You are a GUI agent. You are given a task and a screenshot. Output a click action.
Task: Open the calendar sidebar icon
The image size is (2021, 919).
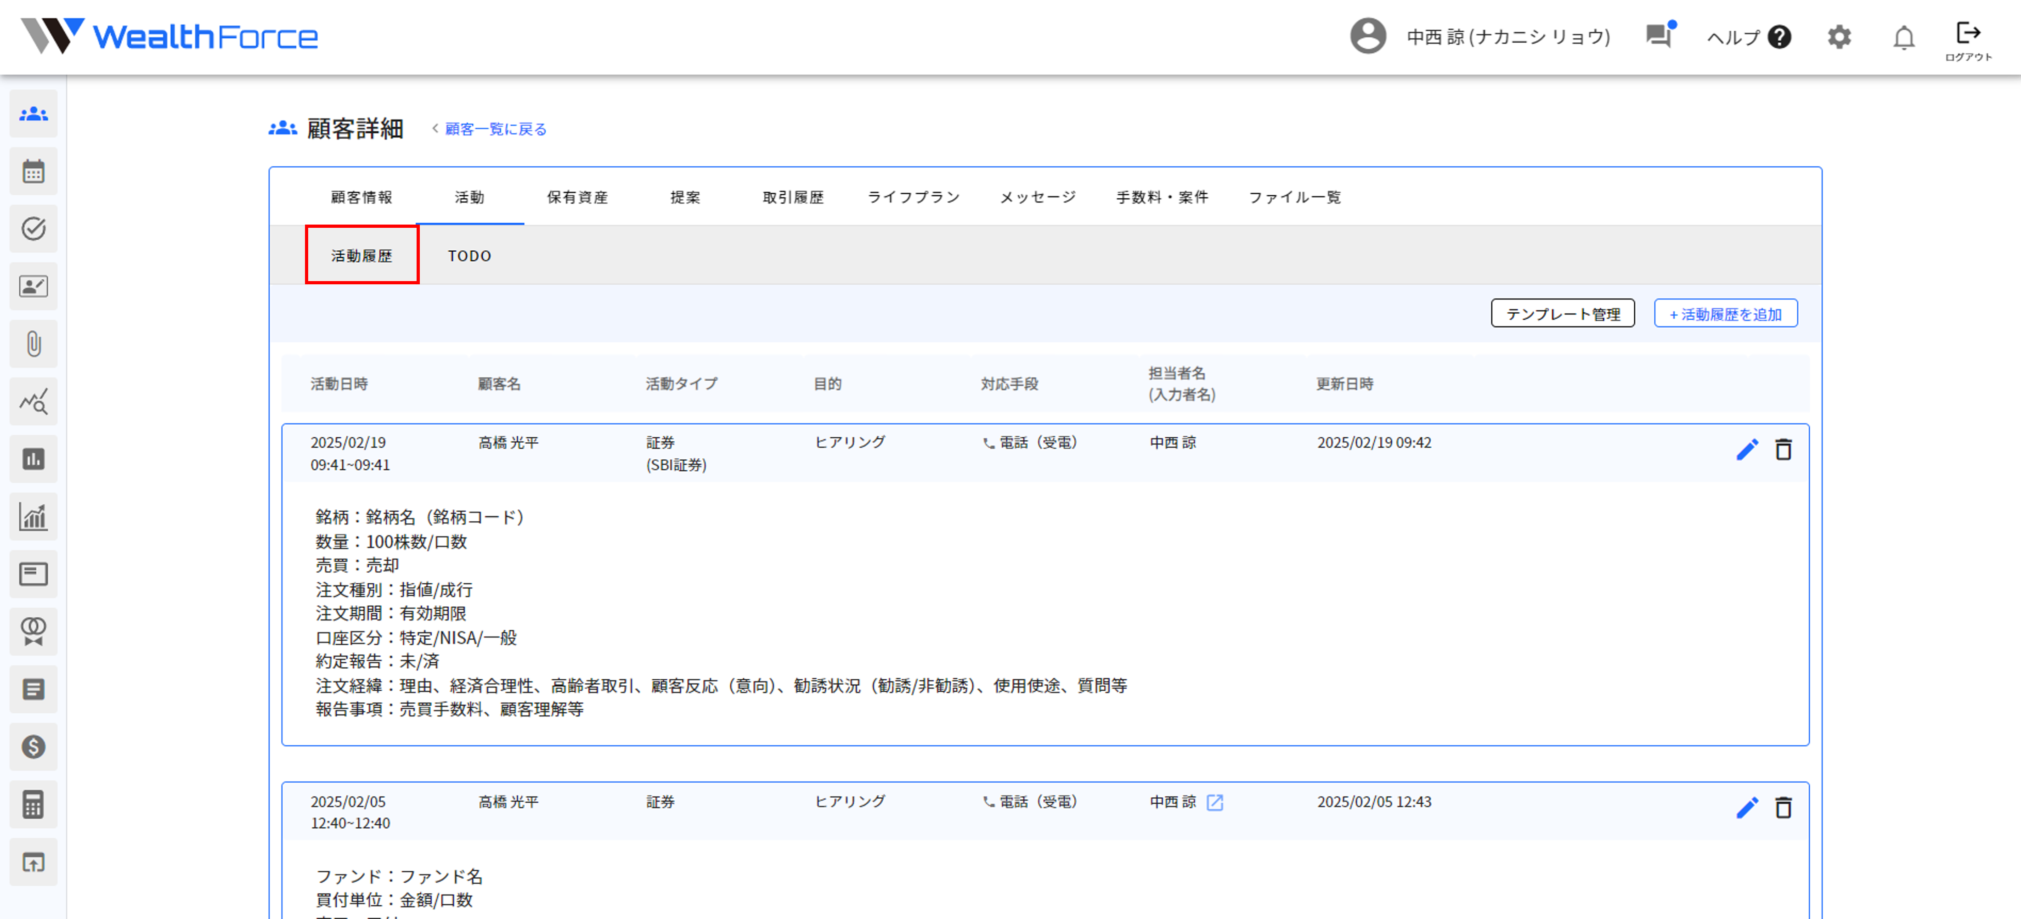(33, 171)
